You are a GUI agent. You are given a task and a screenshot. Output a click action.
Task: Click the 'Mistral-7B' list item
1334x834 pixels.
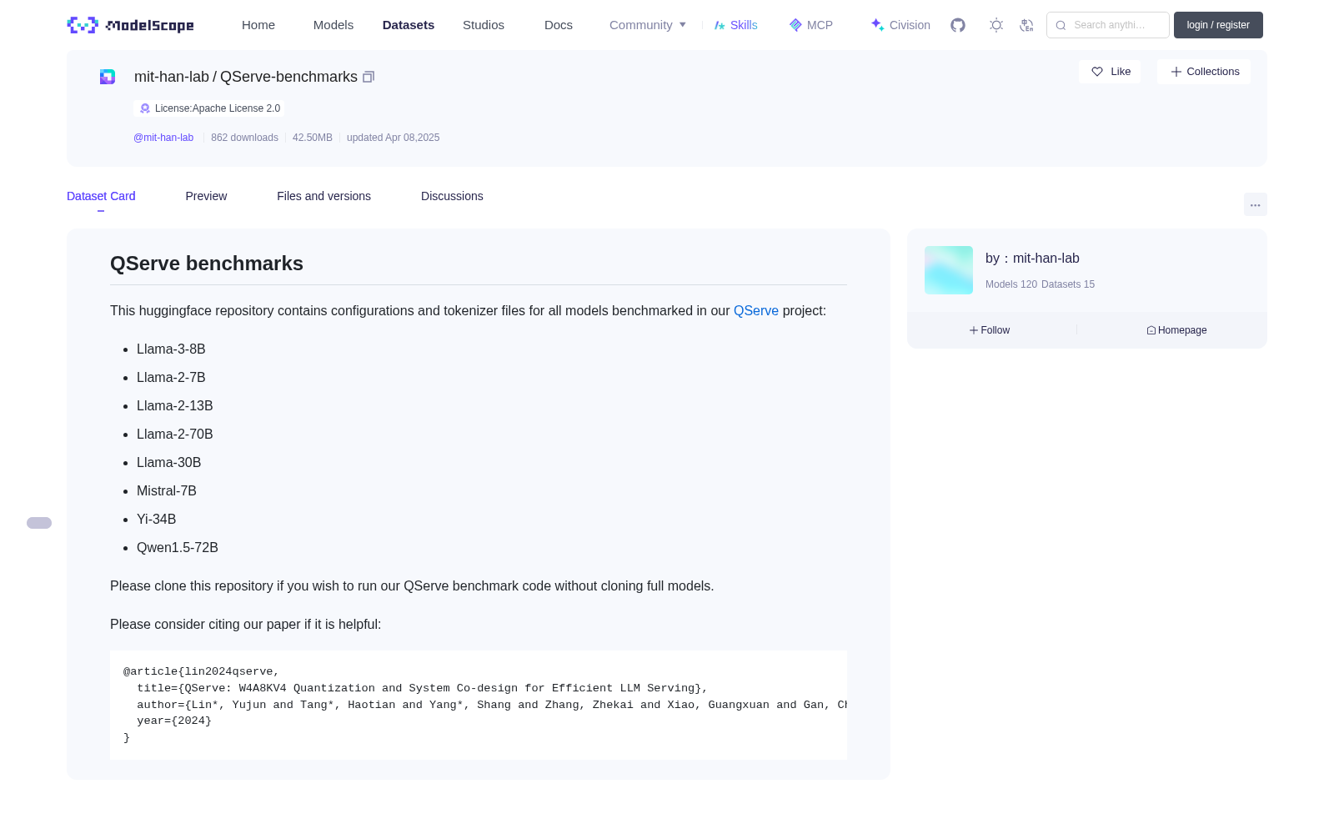pos(167,490)
